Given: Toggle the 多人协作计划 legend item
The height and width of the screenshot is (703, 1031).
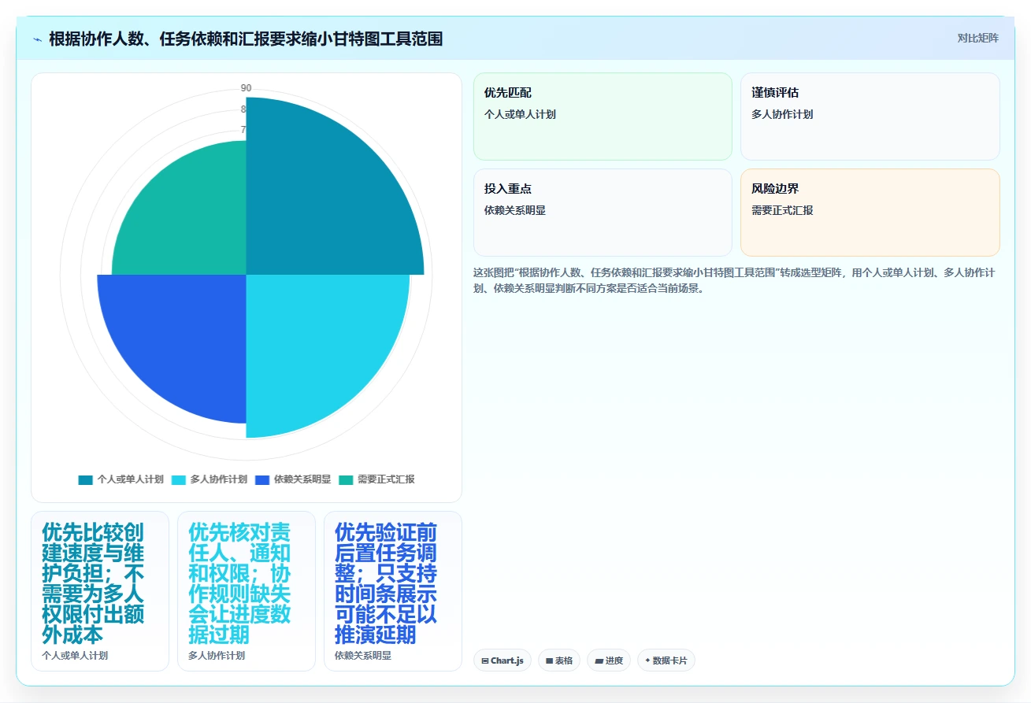Looking at the screenshot, I should [209, 479].
